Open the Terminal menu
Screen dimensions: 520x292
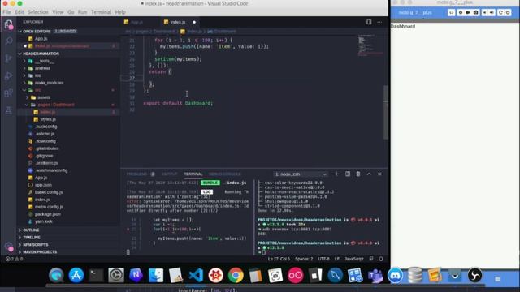pos(101,12)
